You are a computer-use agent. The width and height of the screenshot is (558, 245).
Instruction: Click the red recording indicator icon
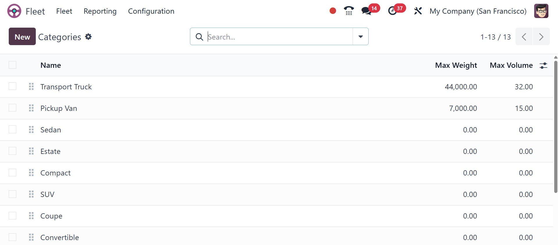tap(333, 11)
